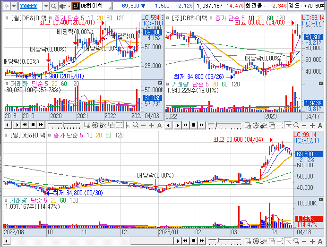This screenshot has height=247, width=327.
Task: Stop daily chart playback
Action: (194, 241)
